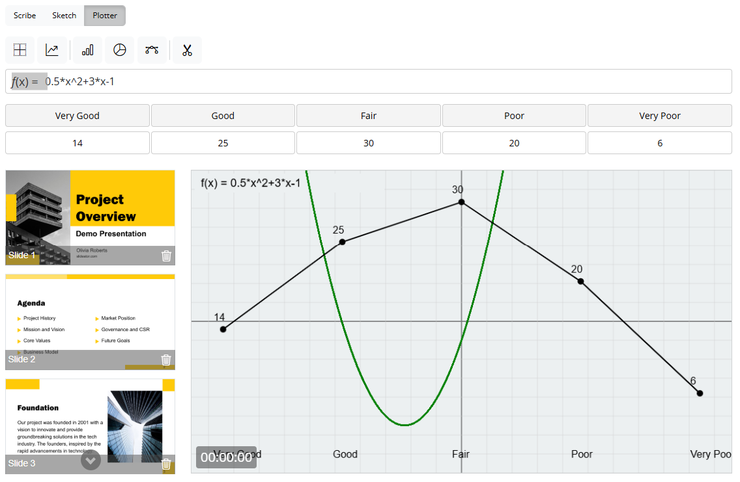The height and width of the screenshot is (482, 740).
Task: Select the curve points tool
Action: click(x=152, y=50)
